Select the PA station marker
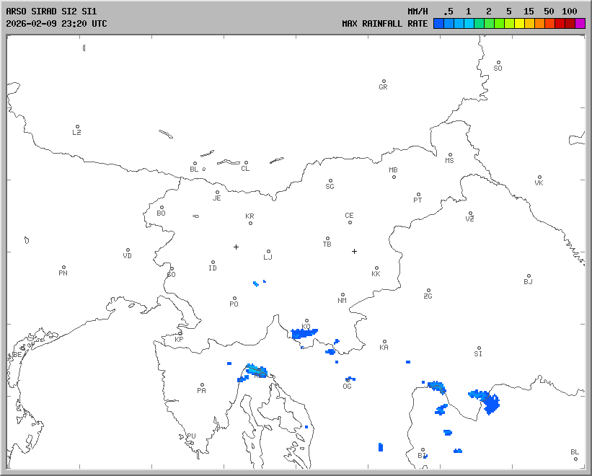 coord(202,385)
